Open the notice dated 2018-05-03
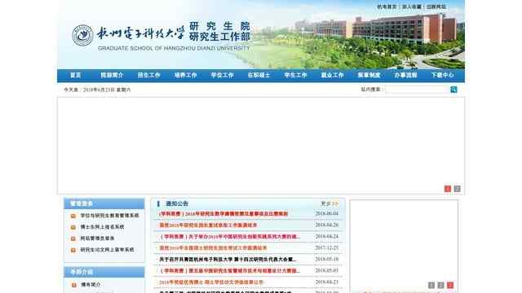522x293 pixels. 229,271
